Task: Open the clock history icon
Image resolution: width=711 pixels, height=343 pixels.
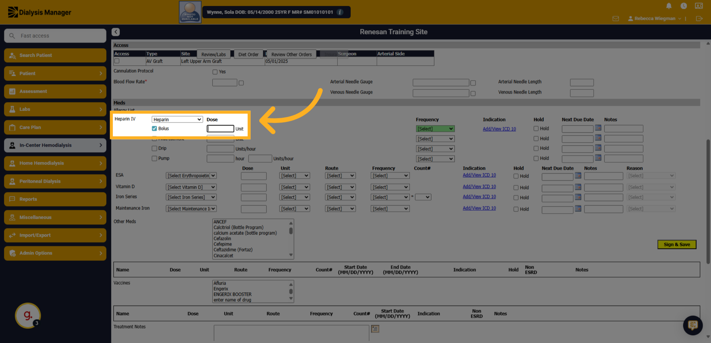Action: coord(683,6)
